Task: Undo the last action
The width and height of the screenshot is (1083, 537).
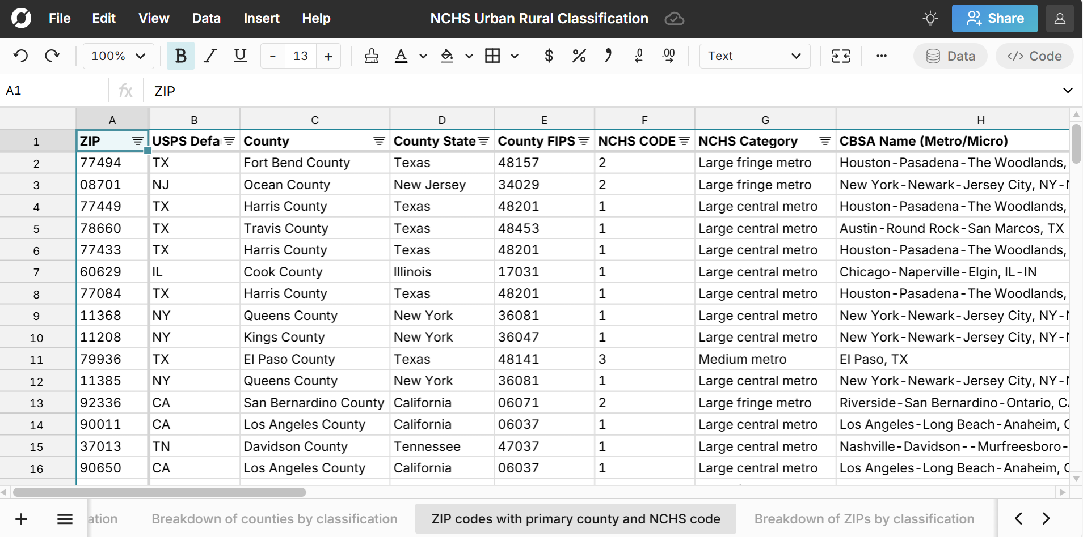Action: click(x=20, y=56)
